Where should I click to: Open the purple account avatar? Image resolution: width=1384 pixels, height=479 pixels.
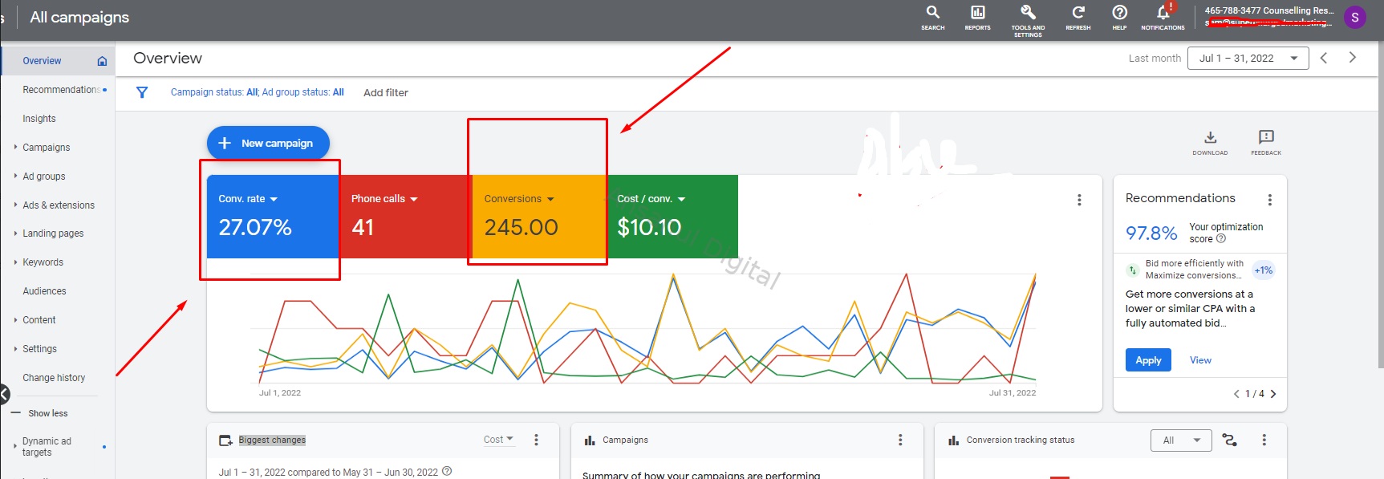(x=1355, y=17)
